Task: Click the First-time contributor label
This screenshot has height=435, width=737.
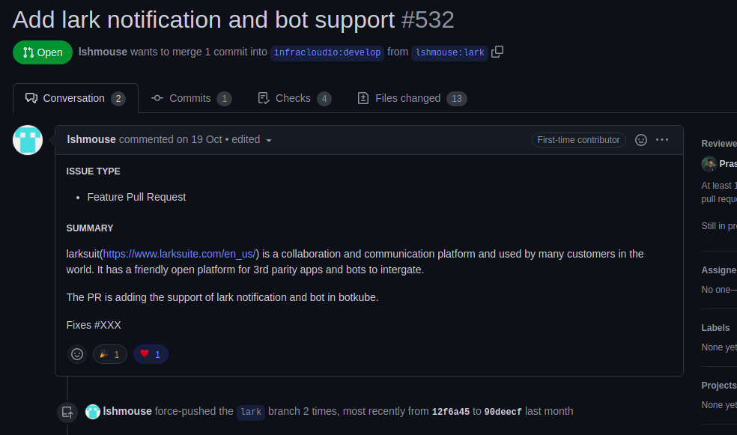Action: click(x=578, y=140)
